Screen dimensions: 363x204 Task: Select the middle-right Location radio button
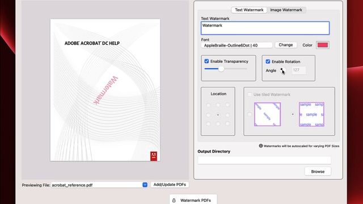tap(227, 114)
